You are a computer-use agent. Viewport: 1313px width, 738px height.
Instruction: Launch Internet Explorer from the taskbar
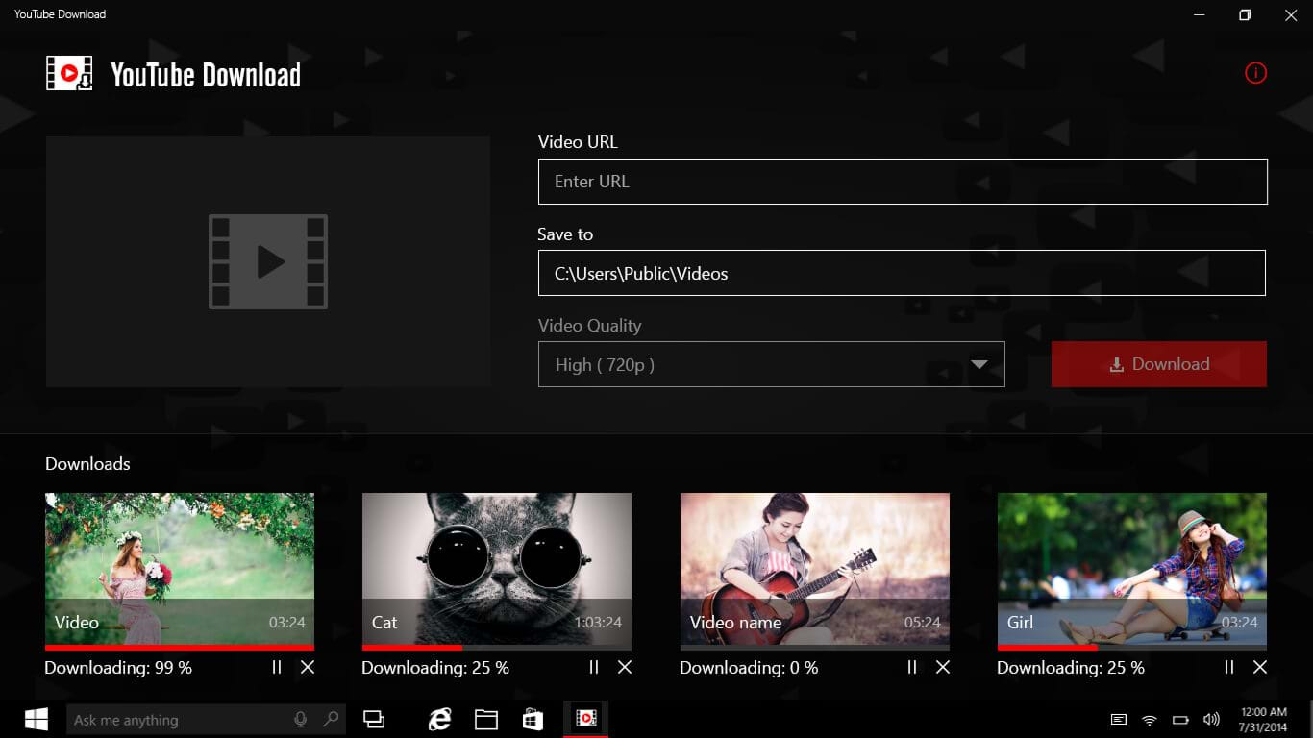440,719
